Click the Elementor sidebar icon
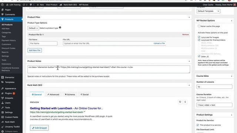 [3, 77]
